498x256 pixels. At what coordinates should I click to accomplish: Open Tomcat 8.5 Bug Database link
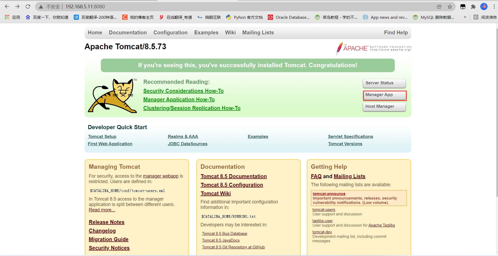224,234
